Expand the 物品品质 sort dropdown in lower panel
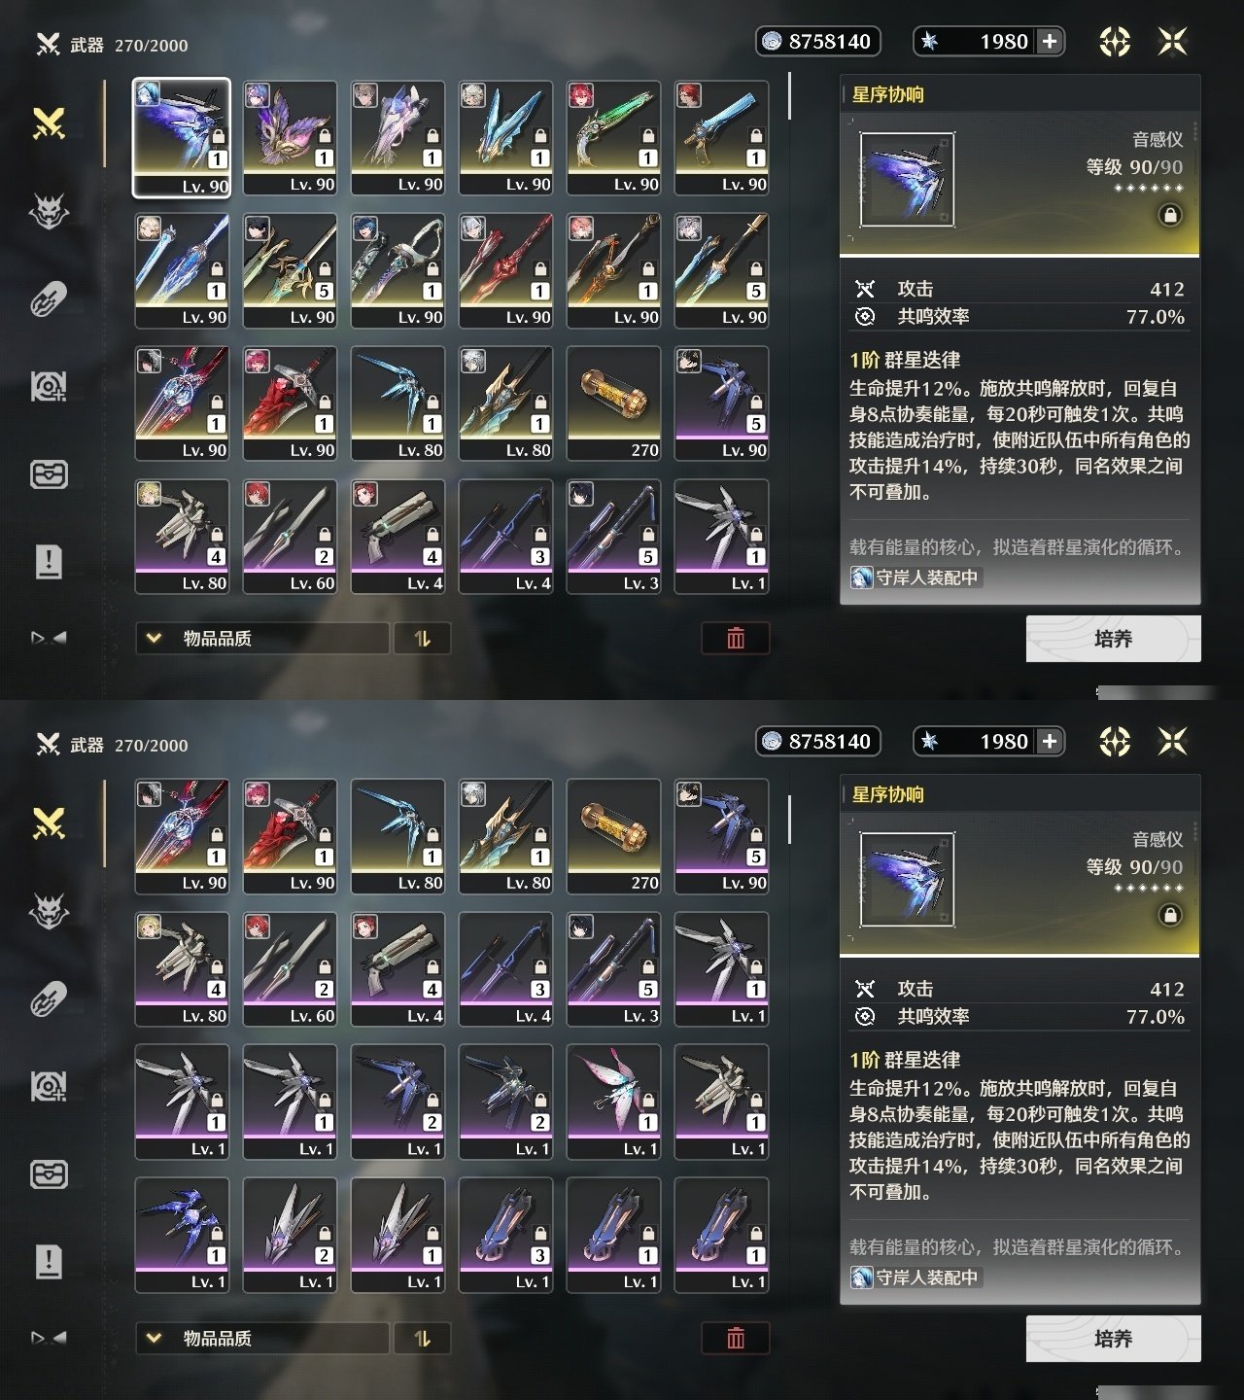Image resolution: width=1244 pixels, height=1400 pixels. [262, 1339]
